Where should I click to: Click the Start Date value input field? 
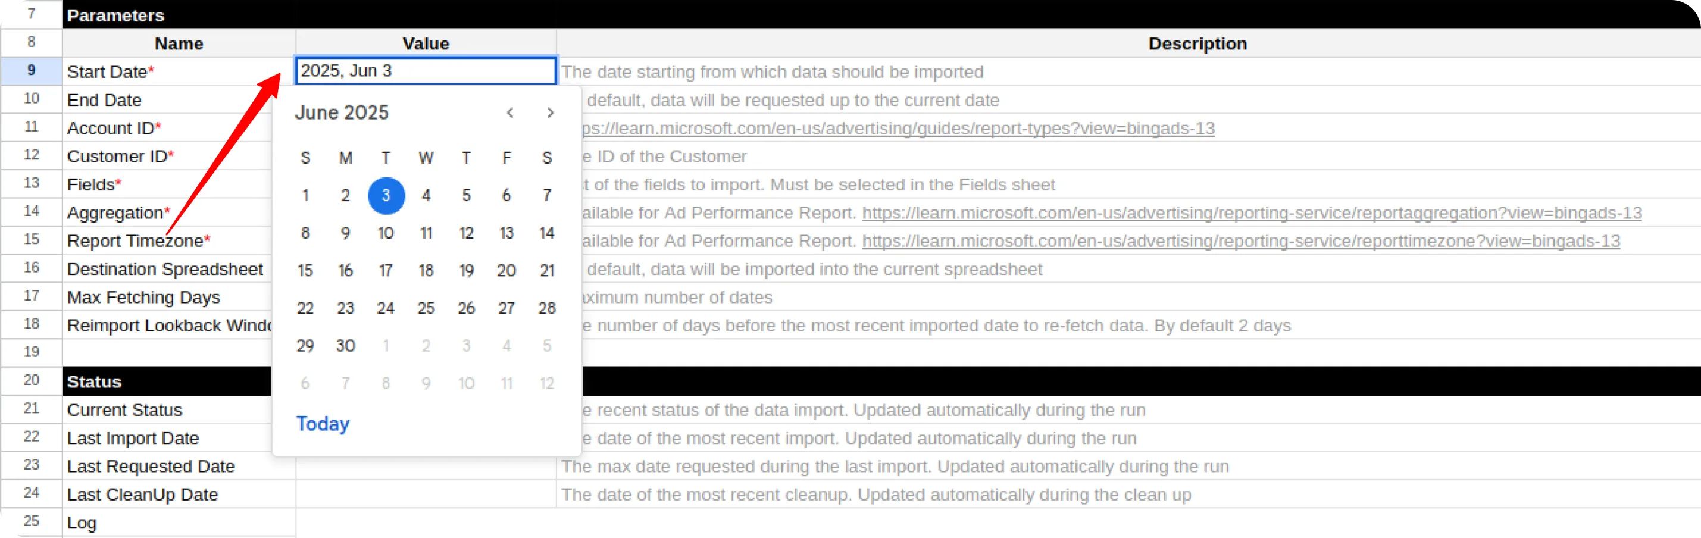426,71
